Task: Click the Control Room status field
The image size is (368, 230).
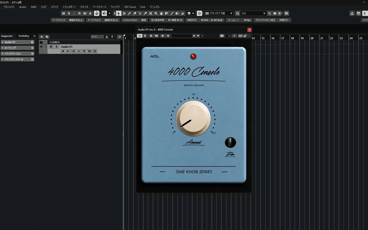Action: (x=135, y=20)
